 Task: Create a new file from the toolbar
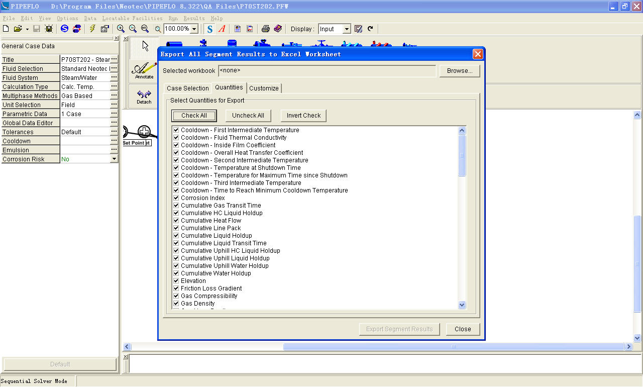6,29
